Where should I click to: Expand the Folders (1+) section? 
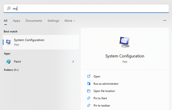click(11, 70)
